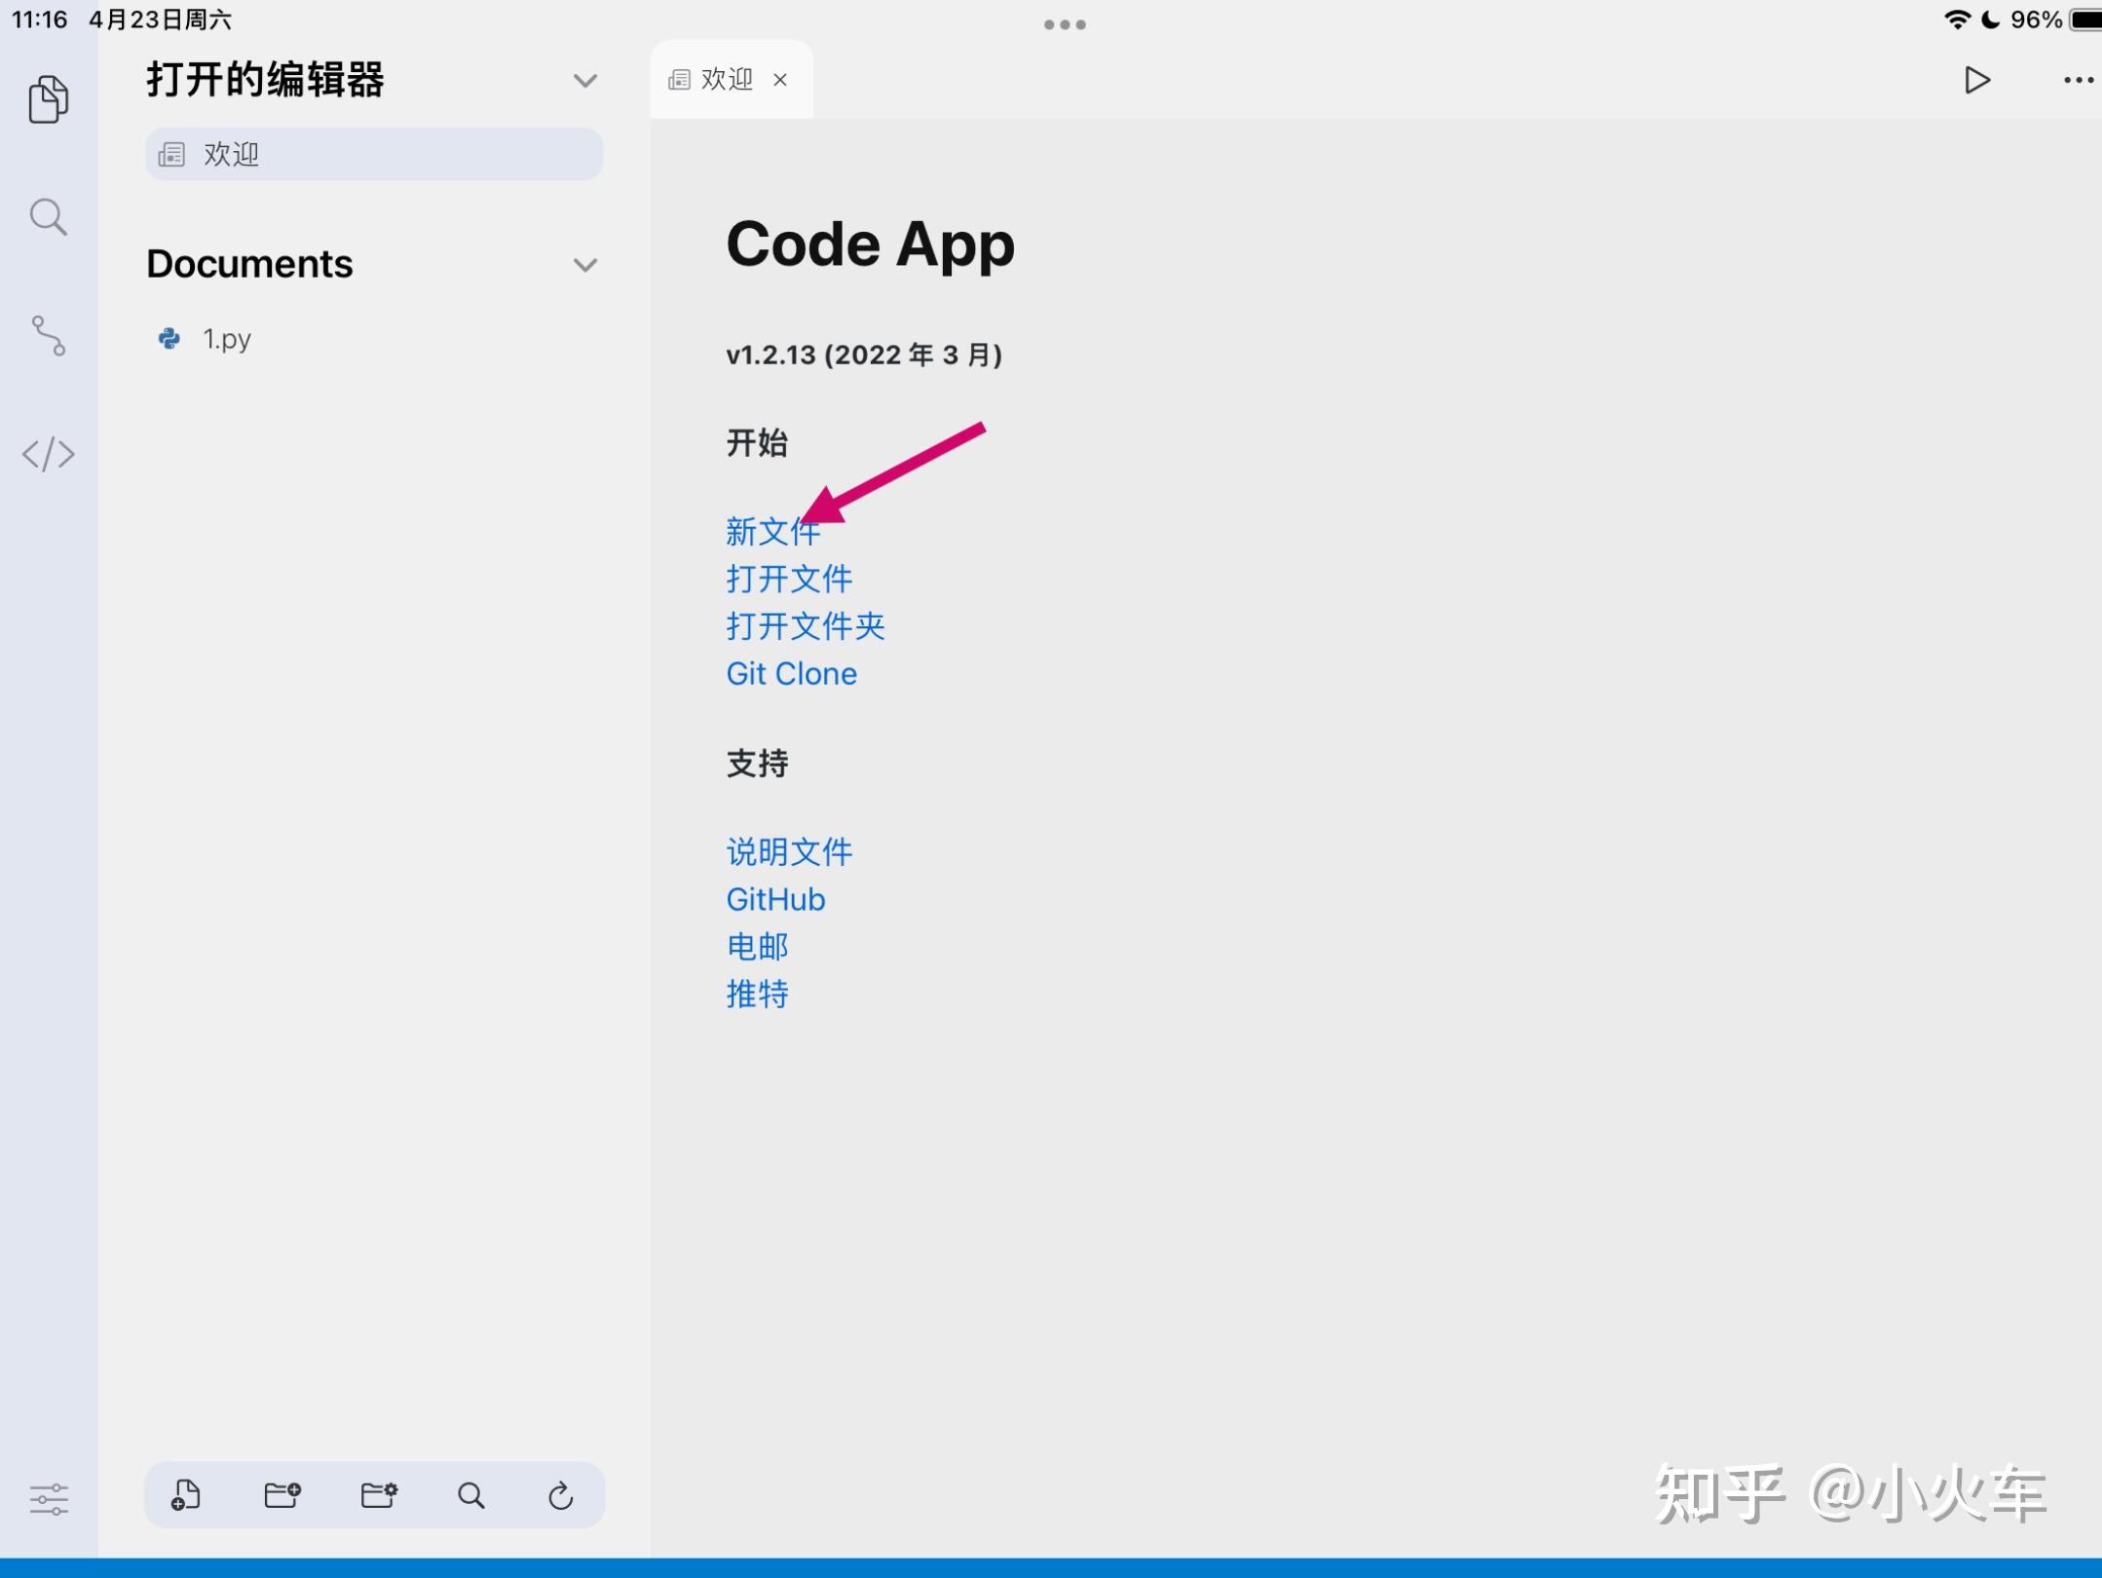The width and height of the screenshot is (2102, 1578).
Task: Collapse the 打开的编辑器 section
Action: click(583, 80)
